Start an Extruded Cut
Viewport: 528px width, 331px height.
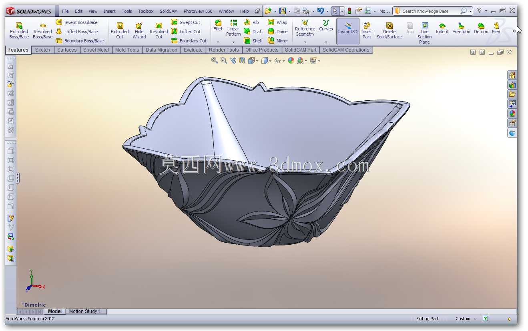pyautogui.click(x=120, y=31)
